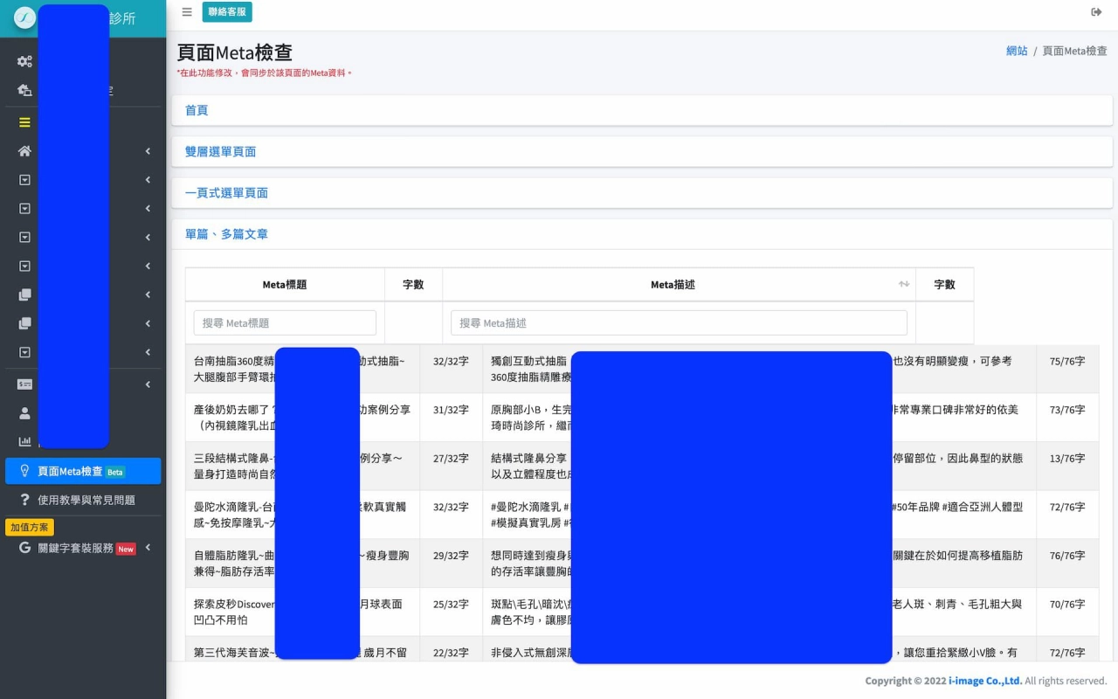The image size is (1118, 699).
Task: Open 使用教學與常見問題 in the sidebar
Action: click(83, 500)
